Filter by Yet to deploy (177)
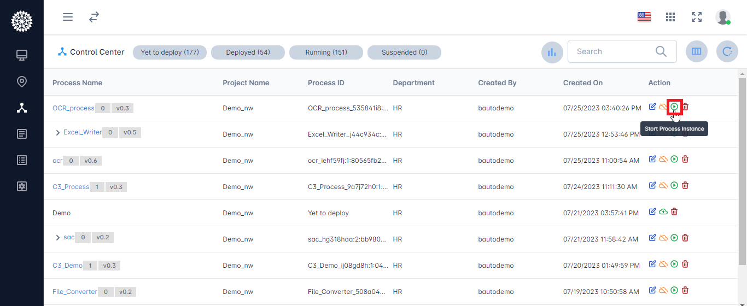Image resolution: width=747 pixels, height=306 pixels. click(170, 52)
